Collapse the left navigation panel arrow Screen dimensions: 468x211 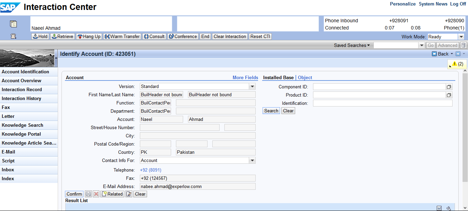pyautogui.click(x=56, y=58)
